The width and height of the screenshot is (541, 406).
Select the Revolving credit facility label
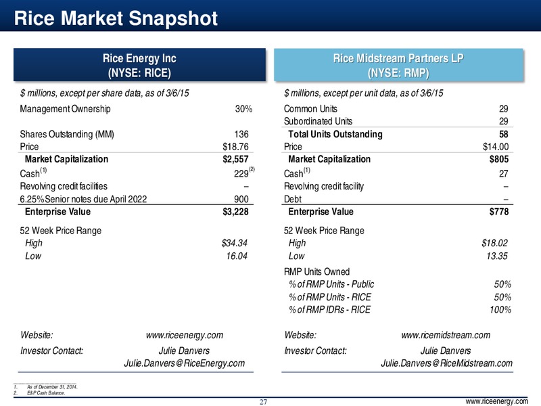324,186
